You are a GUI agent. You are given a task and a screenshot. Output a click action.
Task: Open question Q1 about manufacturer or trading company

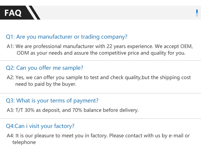[66, 37]
